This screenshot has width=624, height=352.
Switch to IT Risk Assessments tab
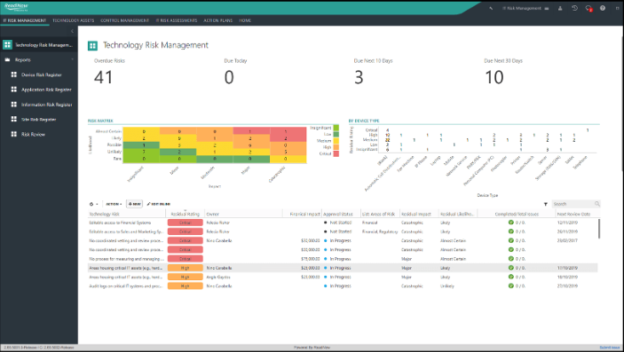pyautogui.click(x=177, y=20)
